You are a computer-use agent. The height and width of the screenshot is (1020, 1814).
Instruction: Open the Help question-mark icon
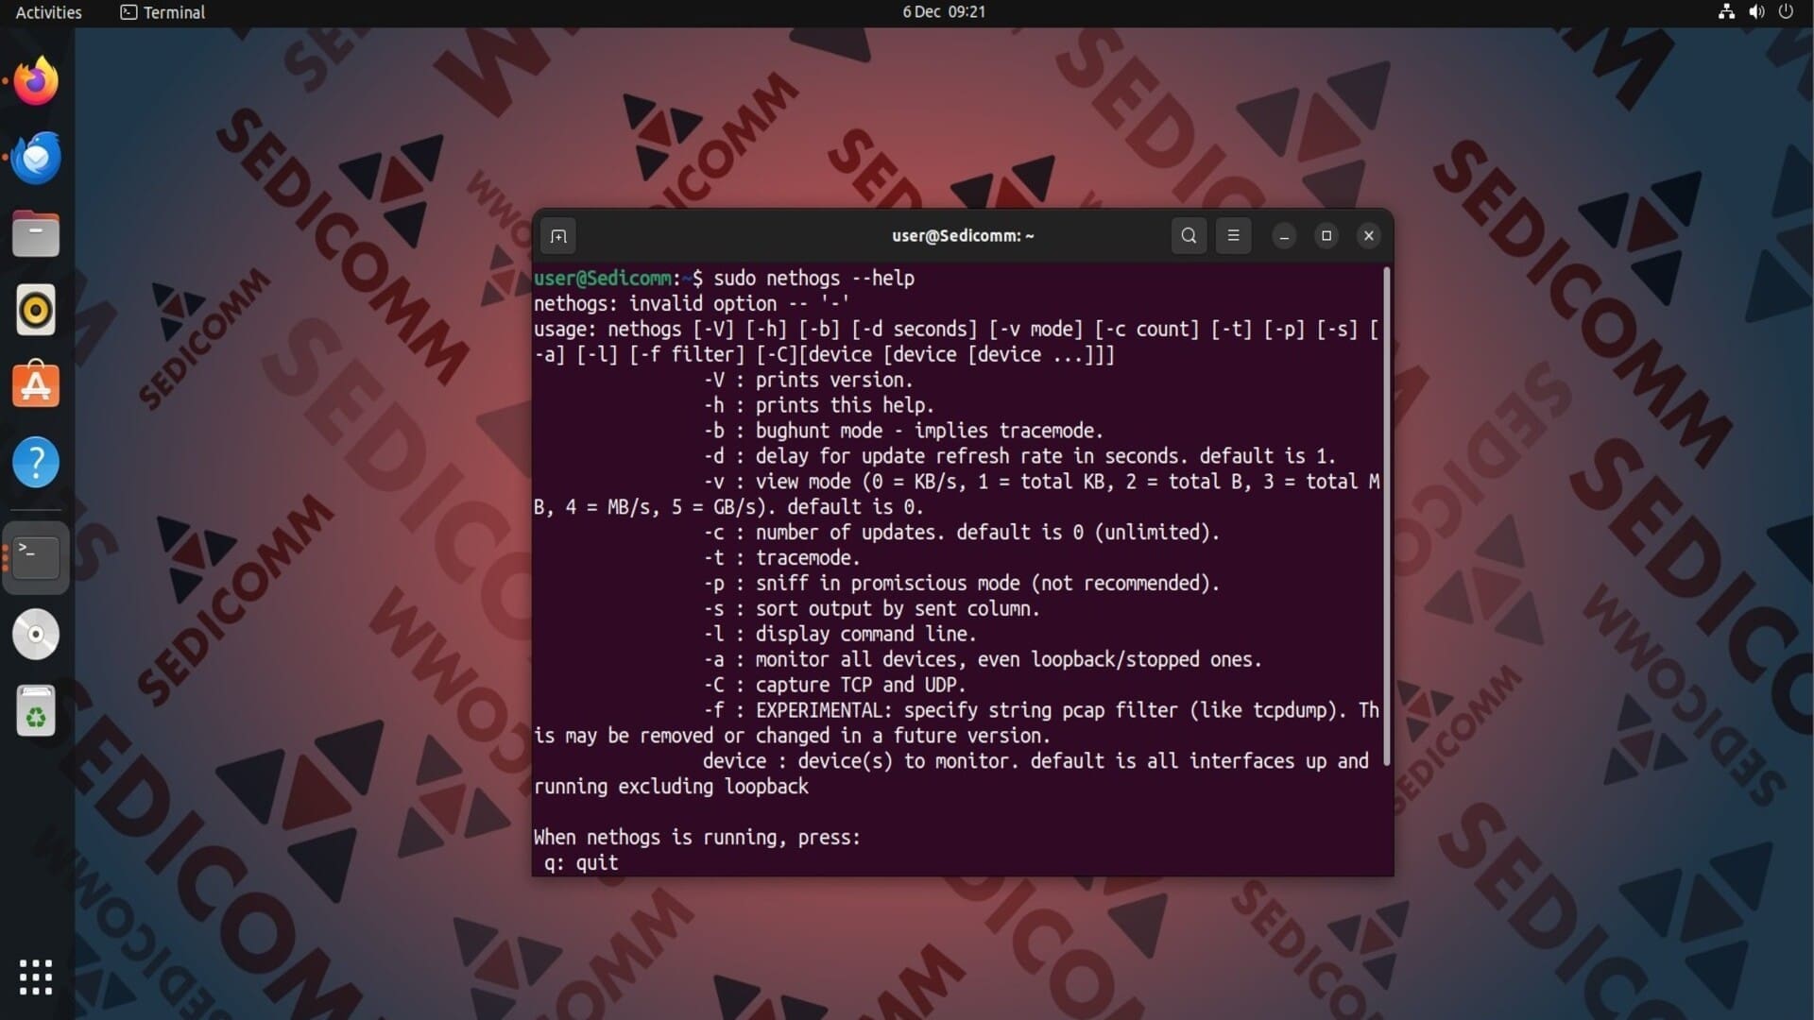36,463
